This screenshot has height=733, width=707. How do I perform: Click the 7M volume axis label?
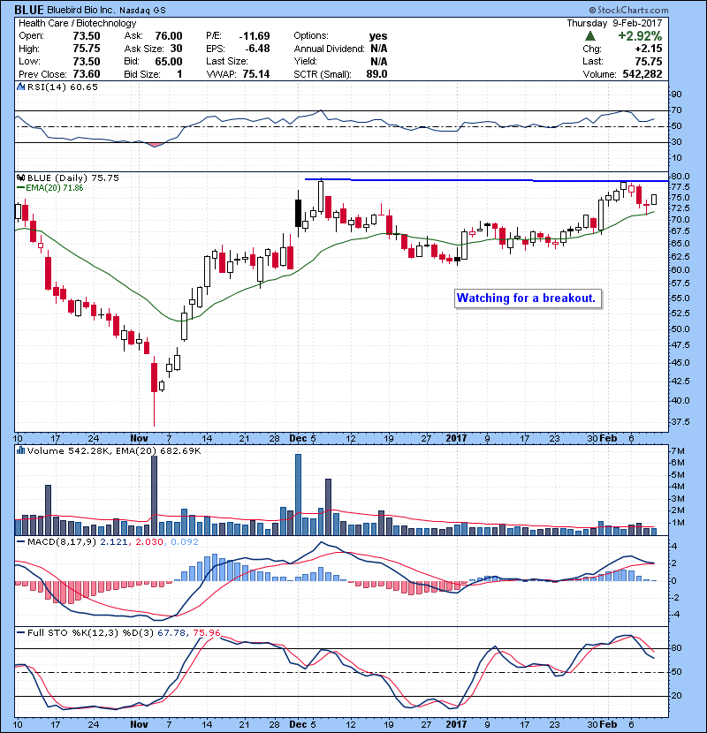tap(678, 450)
